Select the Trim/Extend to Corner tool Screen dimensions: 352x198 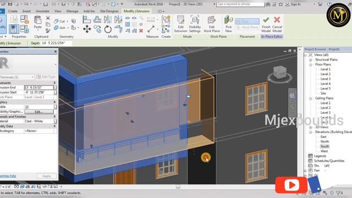(x=118, y=29)
